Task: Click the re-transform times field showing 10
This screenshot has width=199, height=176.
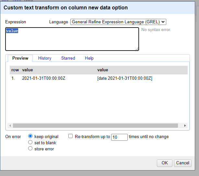Action: coord(119,137)
